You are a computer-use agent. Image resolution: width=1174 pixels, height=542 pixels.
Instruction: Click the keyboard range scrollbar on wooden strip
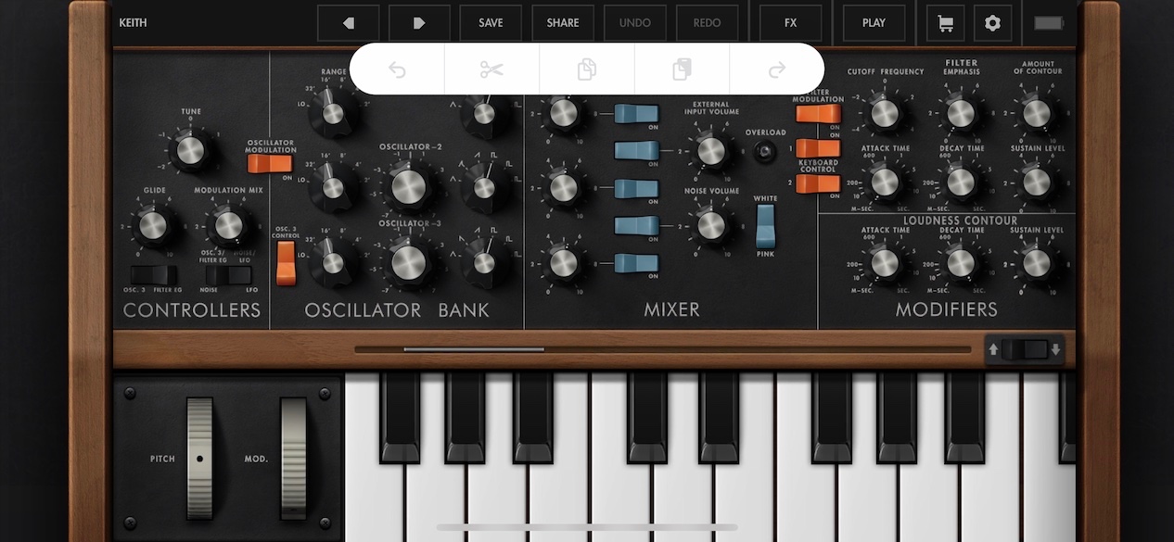663,349
